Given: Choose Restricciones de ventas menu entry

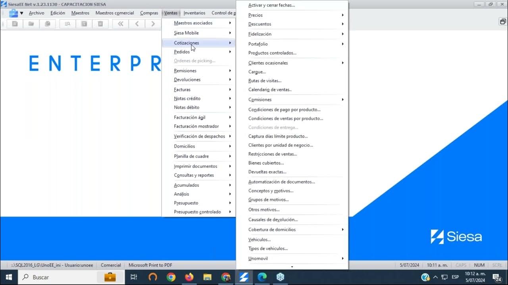Looking at the screenshot, I should coord(273,154).
